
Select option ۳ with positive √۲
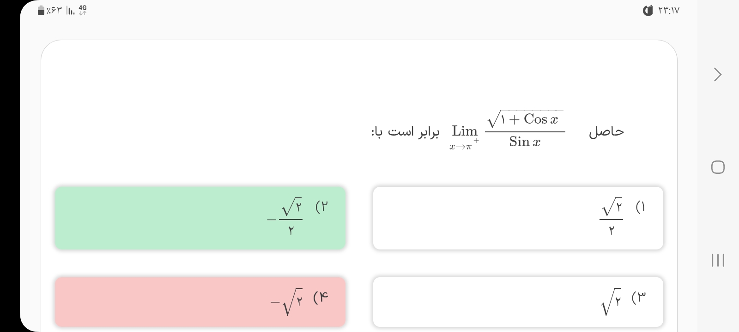click(518, 302)
